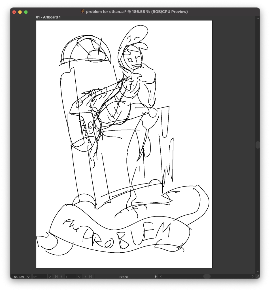Open the zoom level dropdown
The height and width of the screenshot is (291, 270).
coord(28,277)
